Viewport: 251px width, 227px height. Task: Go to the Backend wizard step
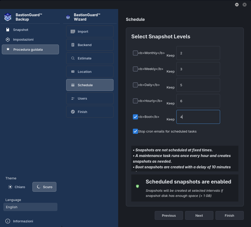click(x=90, y=45)
